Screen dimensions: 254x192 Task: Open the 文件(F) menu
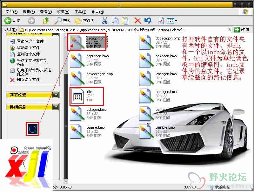11,12
